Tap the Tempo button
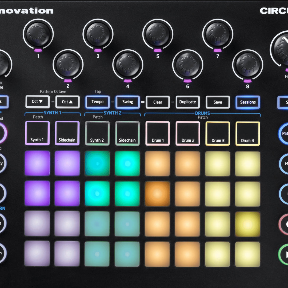The height and width of the screenshot is (288, 288). 97,102
